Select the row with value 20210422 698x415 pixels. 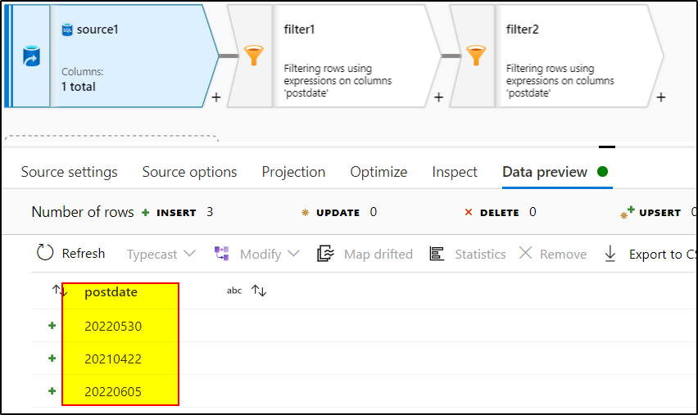pos(113,359)
